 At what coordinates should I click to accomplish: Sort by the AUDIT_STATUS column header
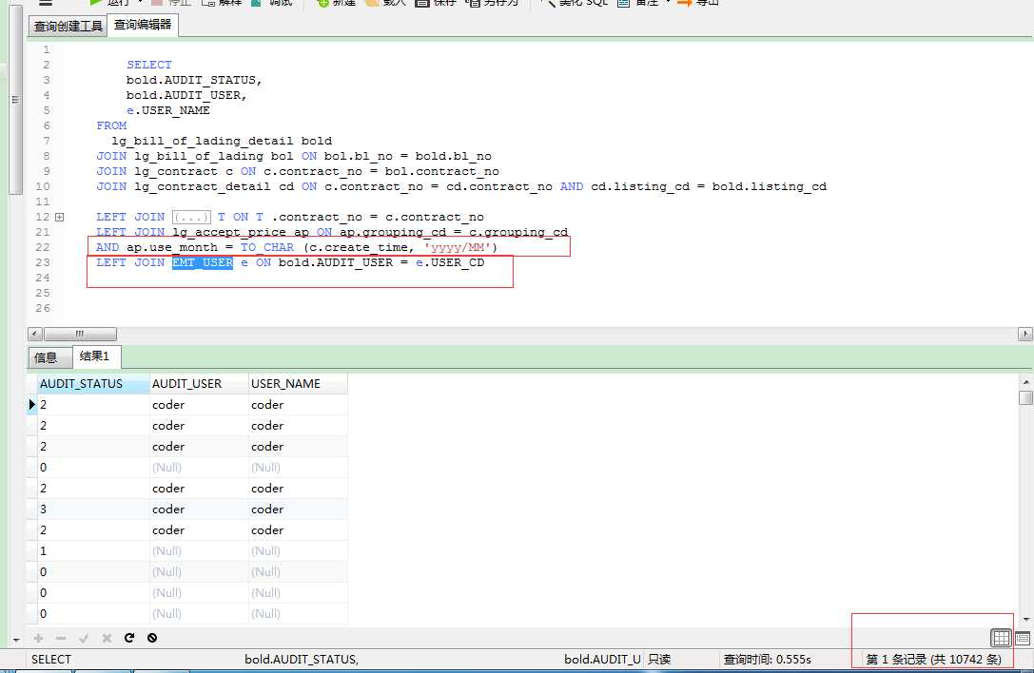[93, 384]
